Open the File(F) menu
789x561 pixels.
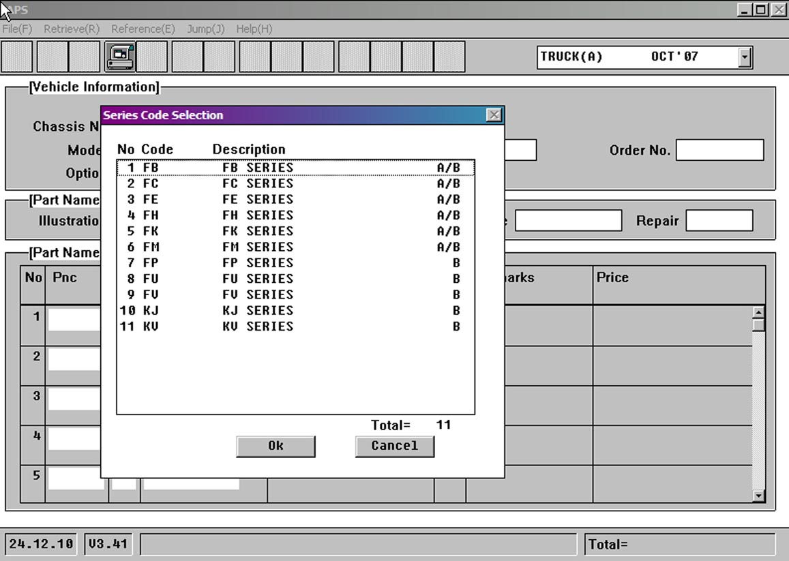click(17, 29)
